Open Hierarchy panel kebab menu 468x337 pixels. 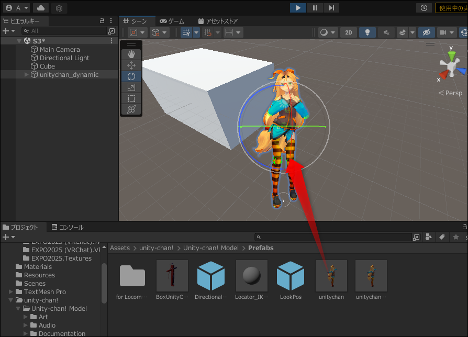click(111, 20)
